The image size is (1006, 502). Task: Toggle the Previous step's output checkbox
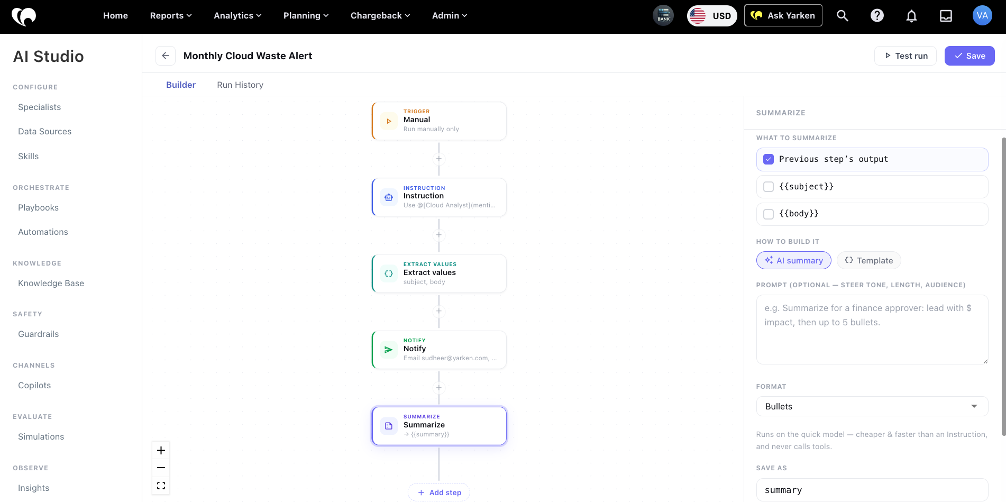(x=769, y=159)
